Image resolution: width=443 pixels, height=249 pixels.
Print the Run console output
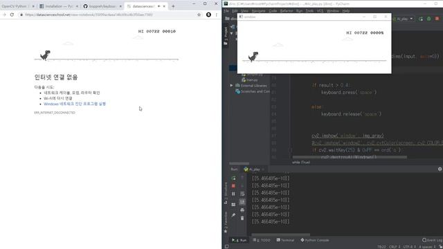(242, 210)
